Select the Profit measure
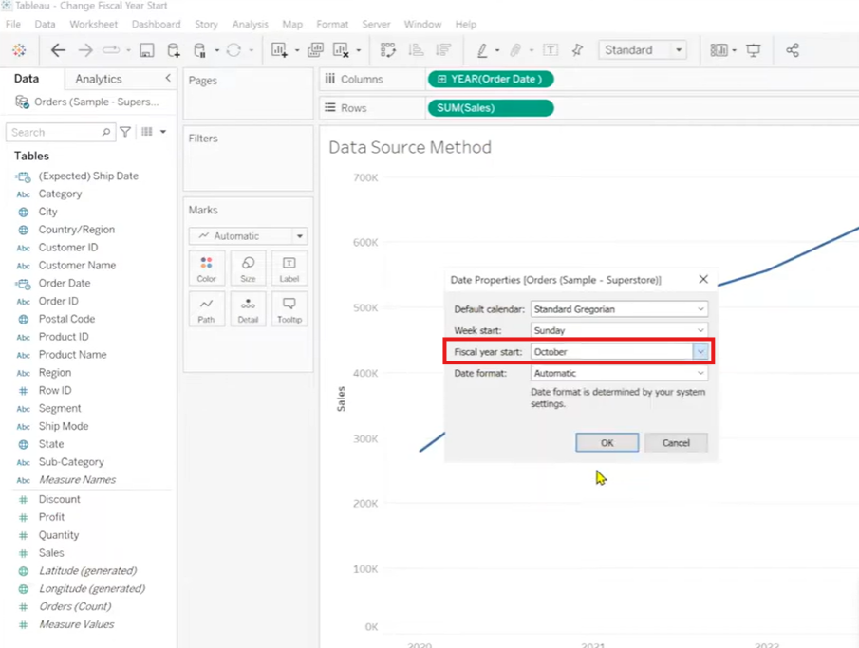This screenshot has height=648, width=859. click(x=51, y=517)
